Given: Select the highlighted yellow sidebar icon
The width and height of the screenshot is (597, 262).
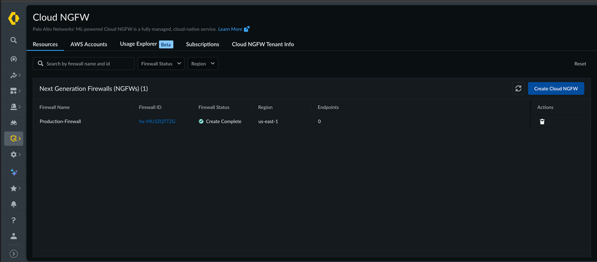Looking at the screenshot, I should (x=14, y=139).
